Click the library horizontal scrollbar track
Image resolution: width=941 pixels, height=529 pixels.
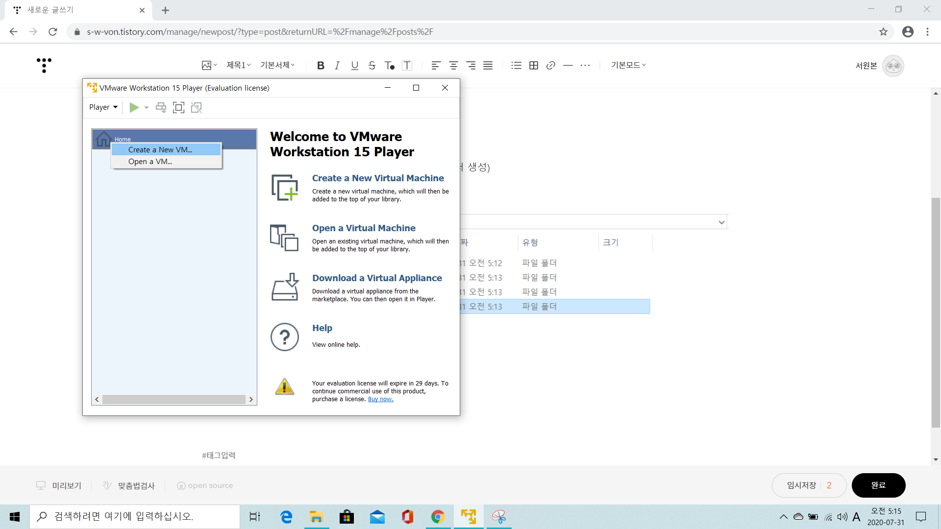(174, 400)
